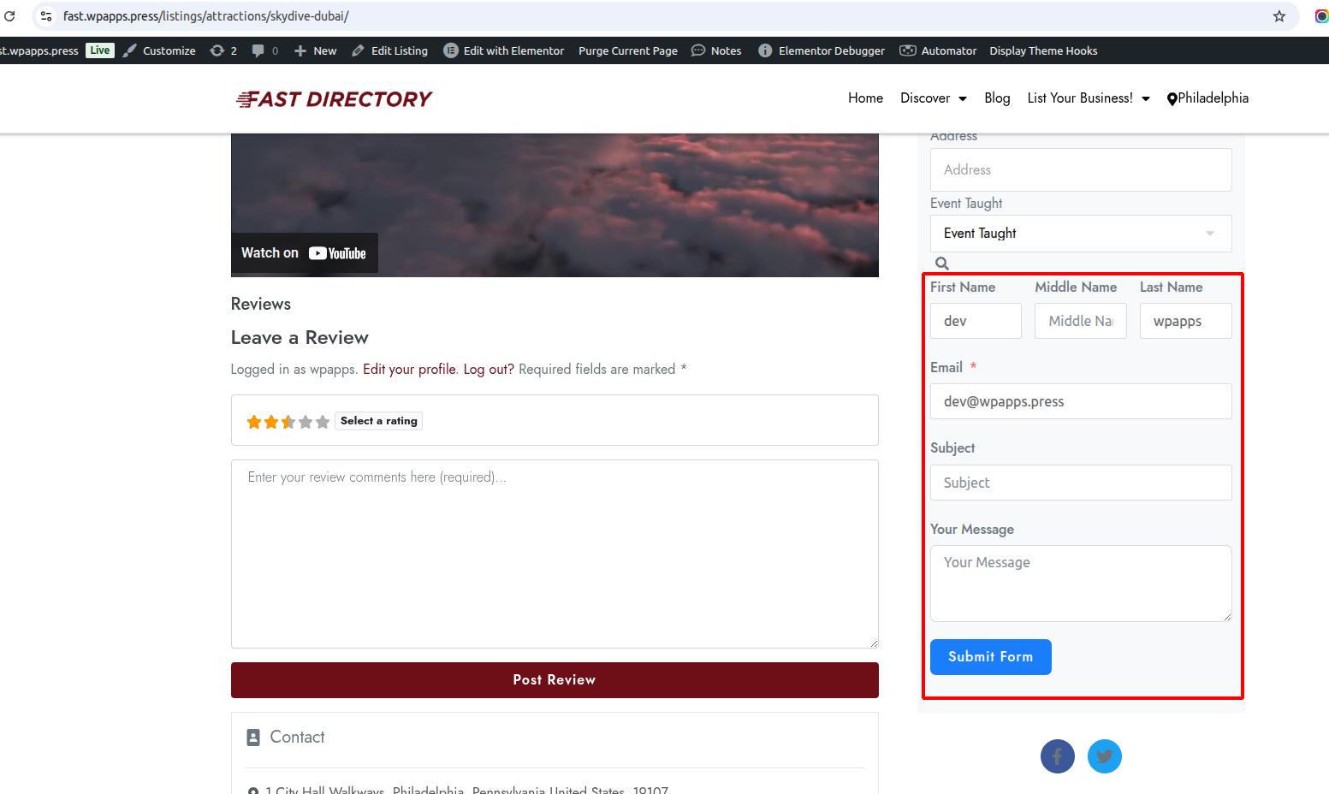Go to the Blog page
This screenshot has width=1329, height=794.
(x=997, y=98)
